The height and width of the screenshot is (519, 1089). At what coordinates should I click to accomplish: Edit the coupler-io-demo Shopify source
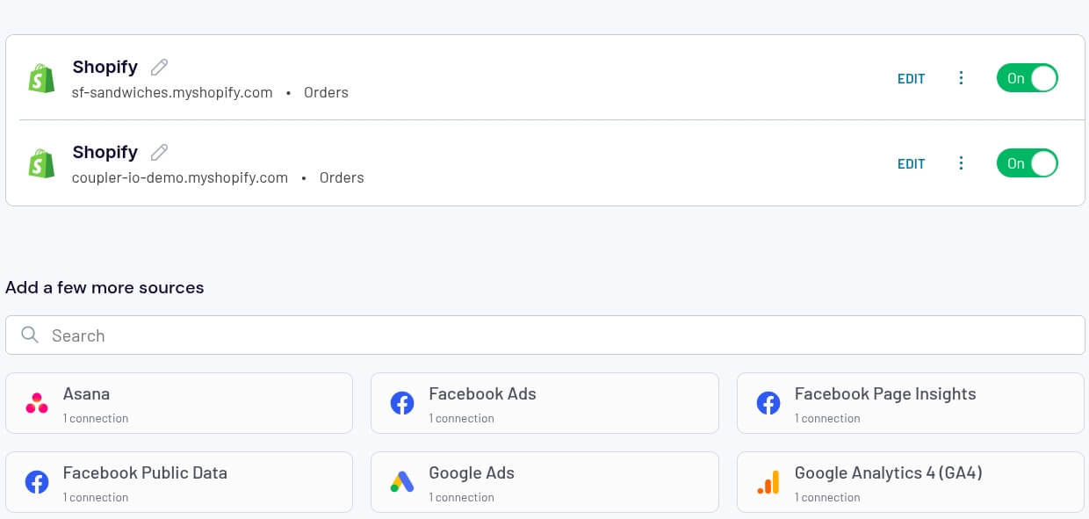(911, 163)
